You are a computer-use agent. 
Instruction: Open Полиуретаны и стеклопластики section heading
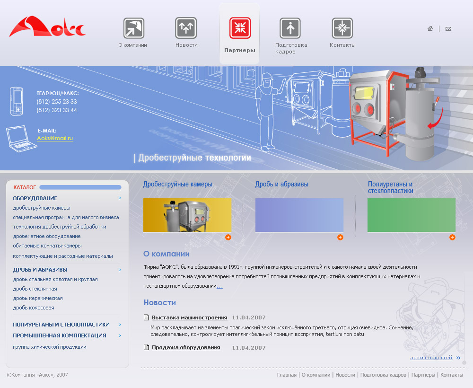390,187
